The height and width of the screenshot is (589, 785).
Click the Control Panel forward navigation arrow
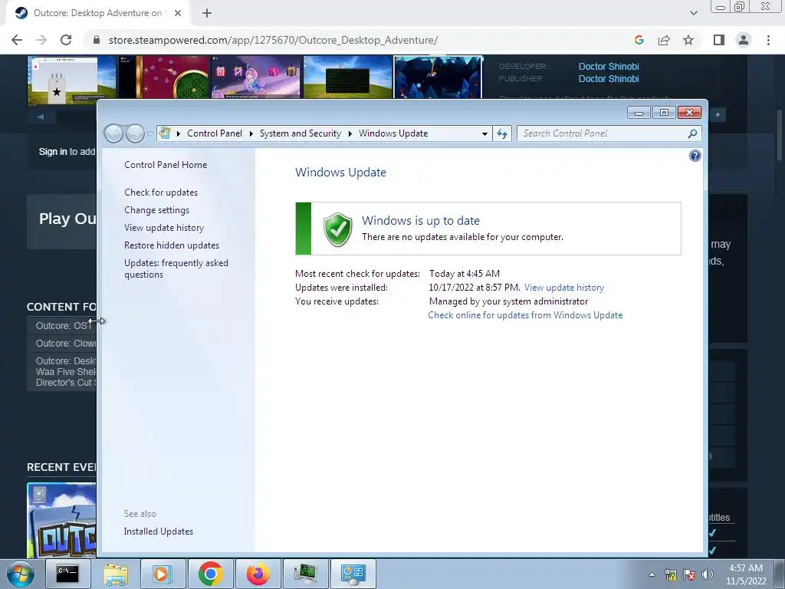click(135, 133)
